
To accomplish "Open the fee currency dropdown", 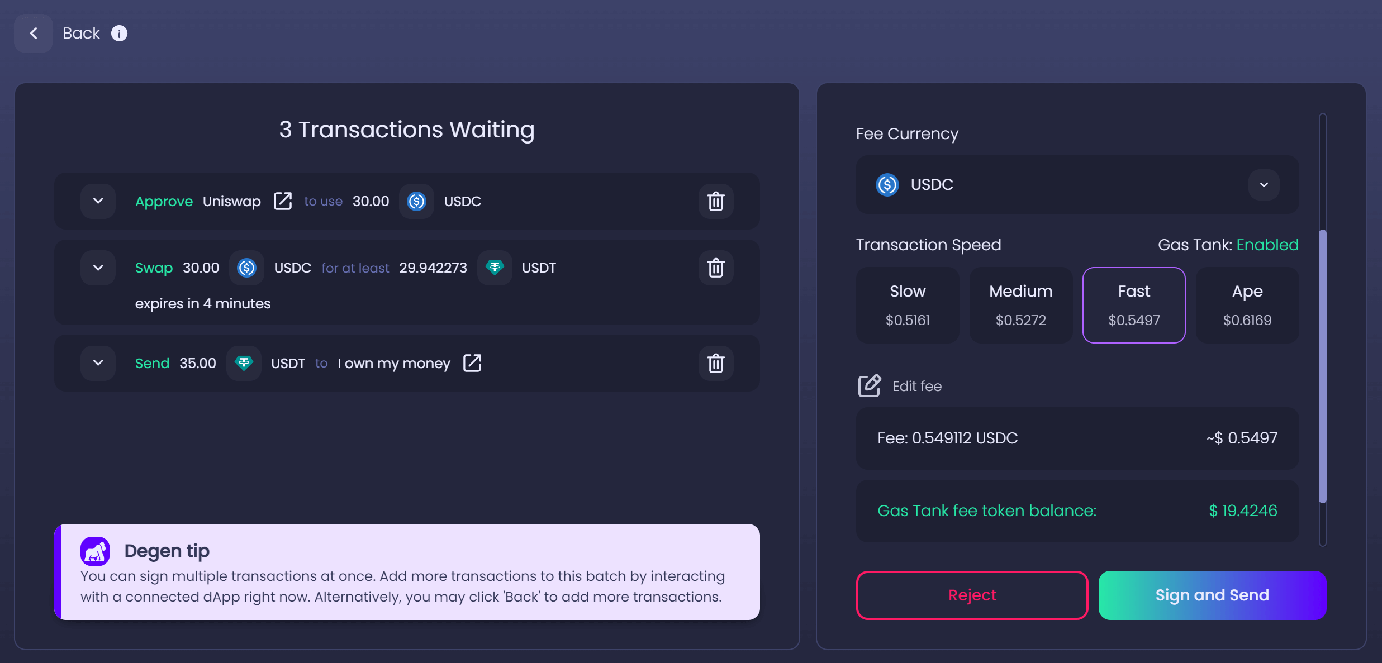I will [1264, 184].
